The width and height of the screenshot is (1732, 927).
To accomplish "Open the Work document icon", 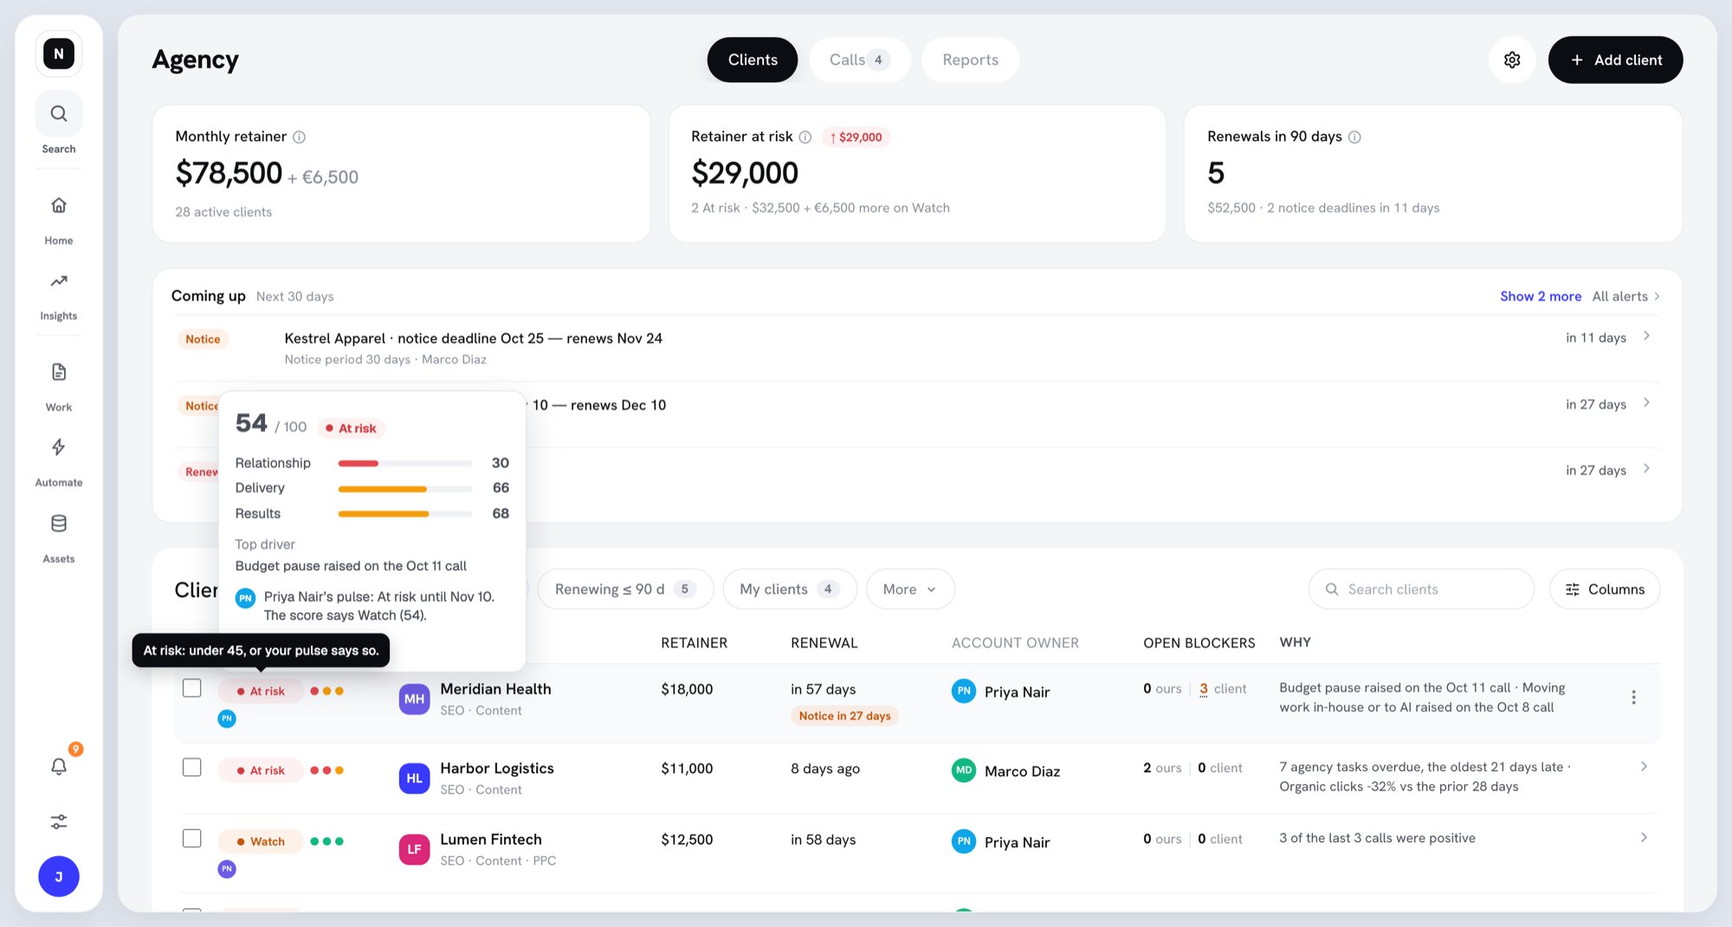I will pos(59,372).
